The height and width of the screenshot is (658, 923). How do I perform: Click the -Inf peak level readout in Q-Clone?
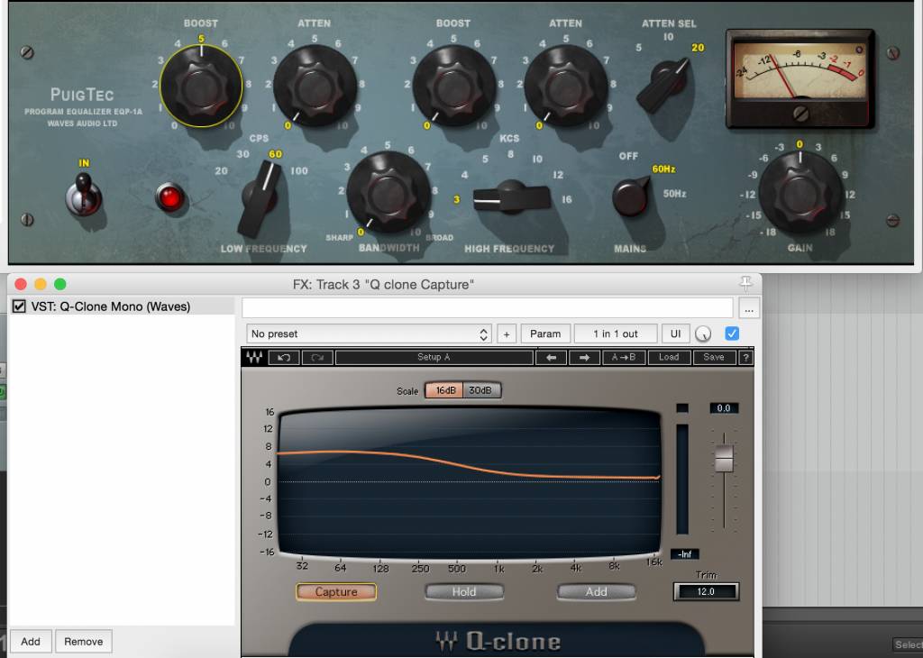[x=685, y=553]
